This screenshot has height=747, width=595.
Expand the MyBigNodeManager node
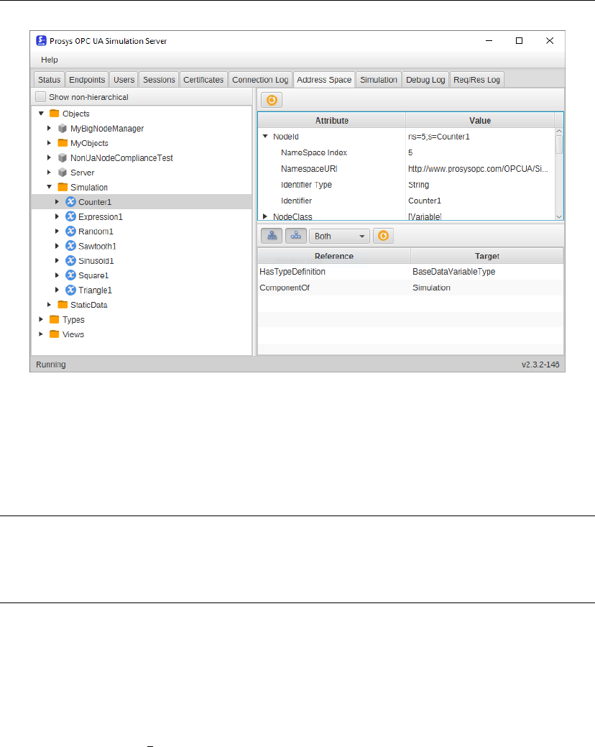49,128
